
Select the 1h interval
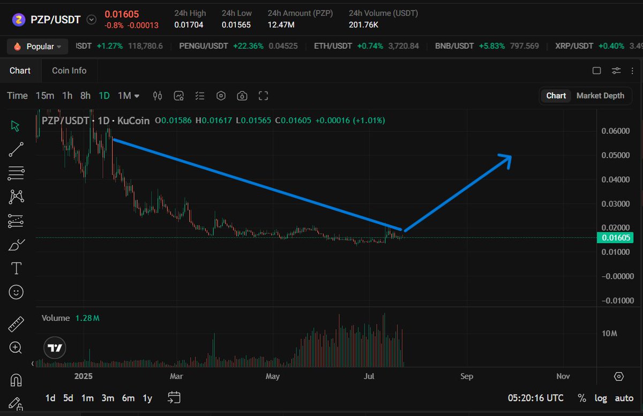tap(67, 96)
